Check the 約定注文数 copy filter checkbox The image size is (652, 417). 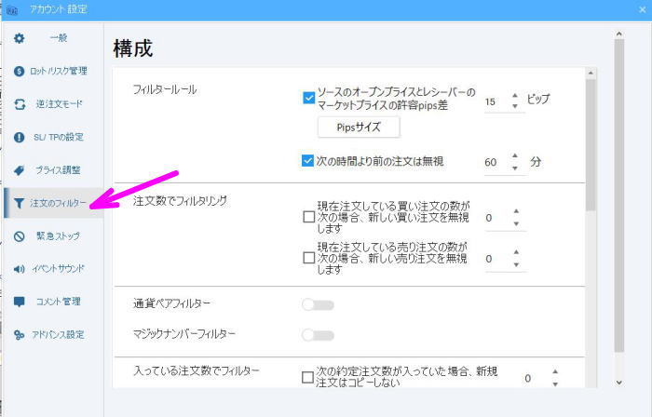307,377
